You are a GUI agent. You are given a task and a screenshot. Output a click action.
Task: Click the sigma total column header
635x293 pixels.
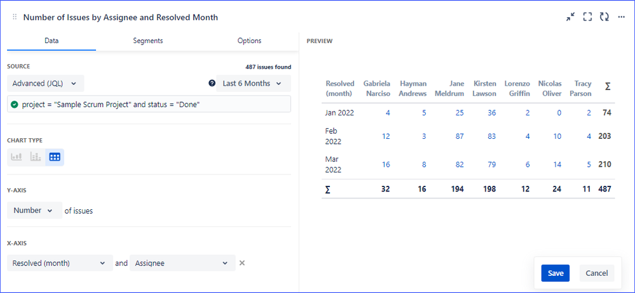tap(608, 86)
